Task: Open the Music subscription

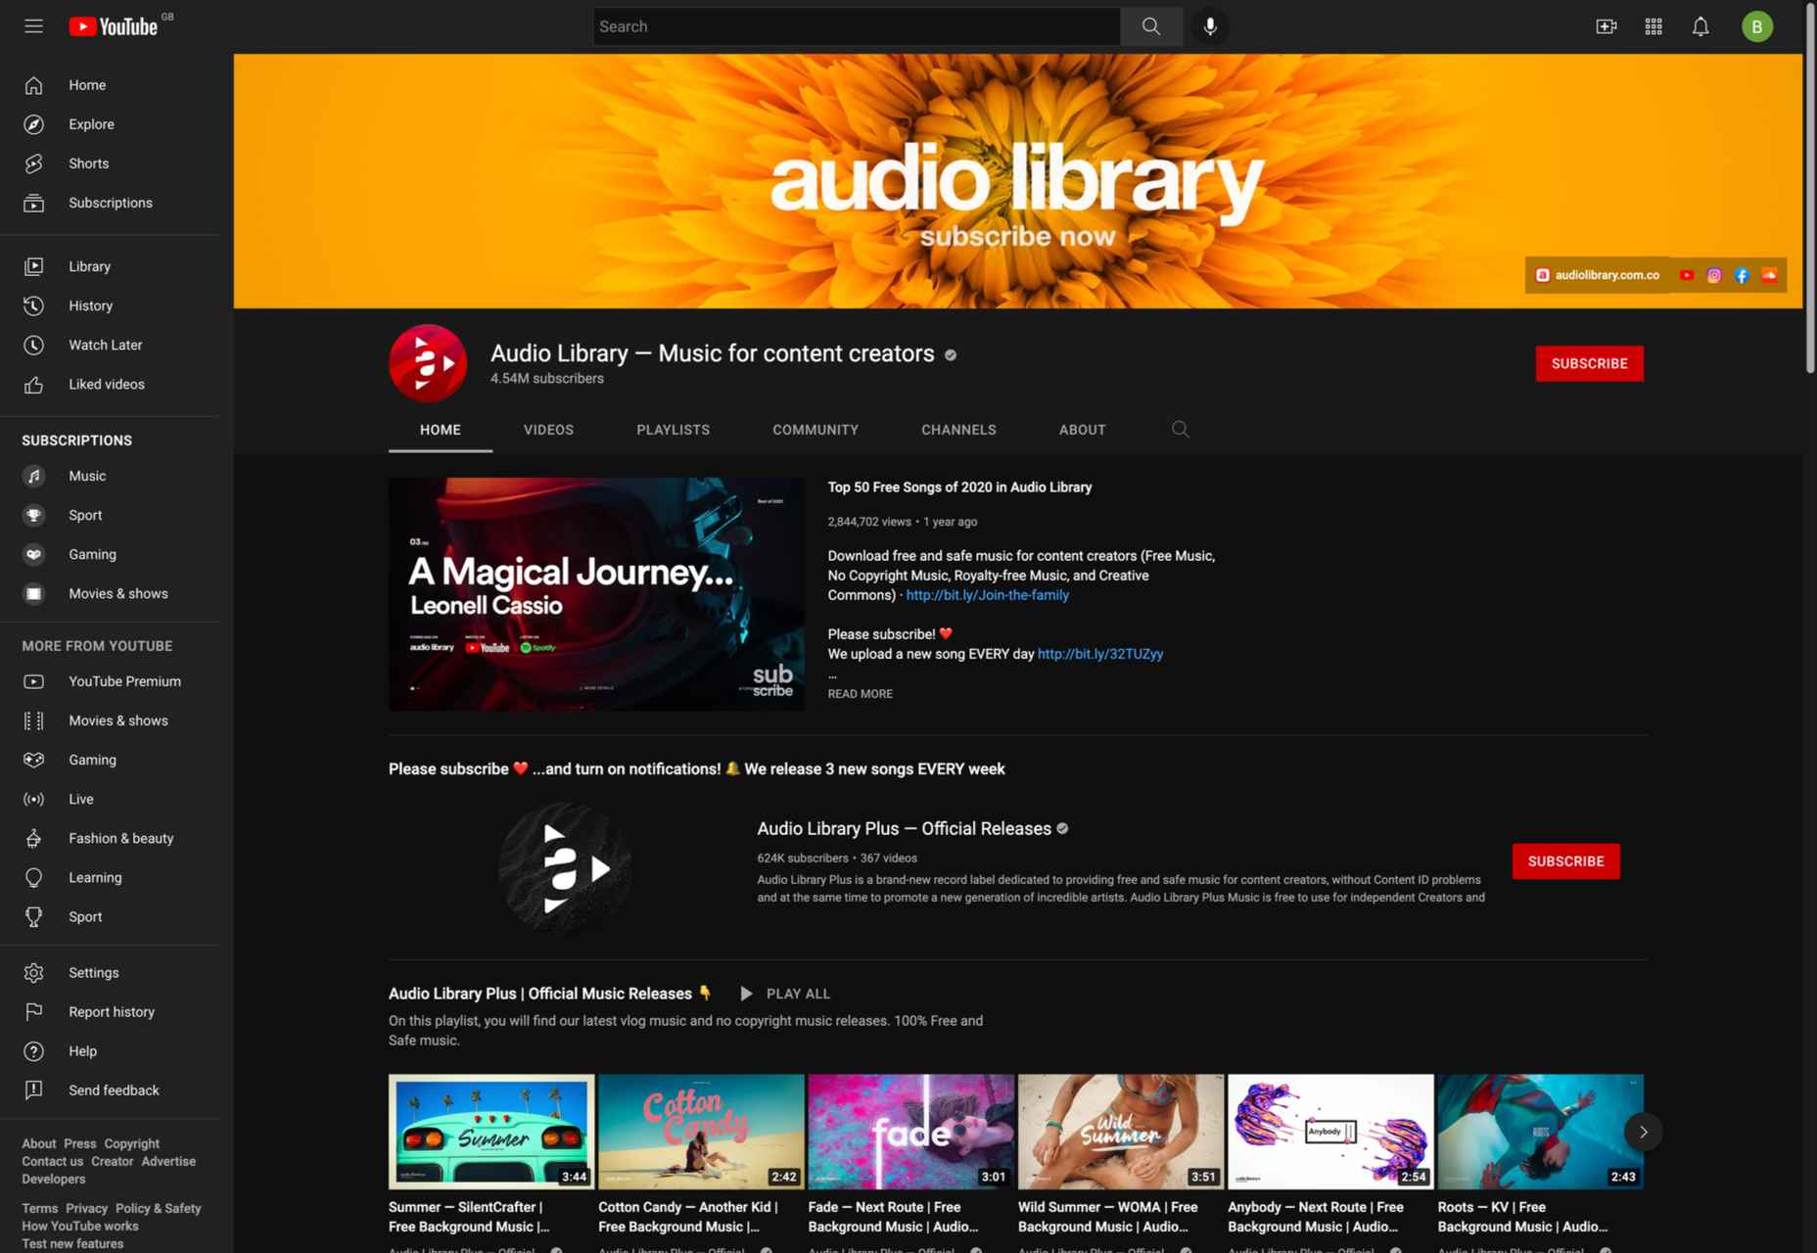Action: (x=110, y=476)
